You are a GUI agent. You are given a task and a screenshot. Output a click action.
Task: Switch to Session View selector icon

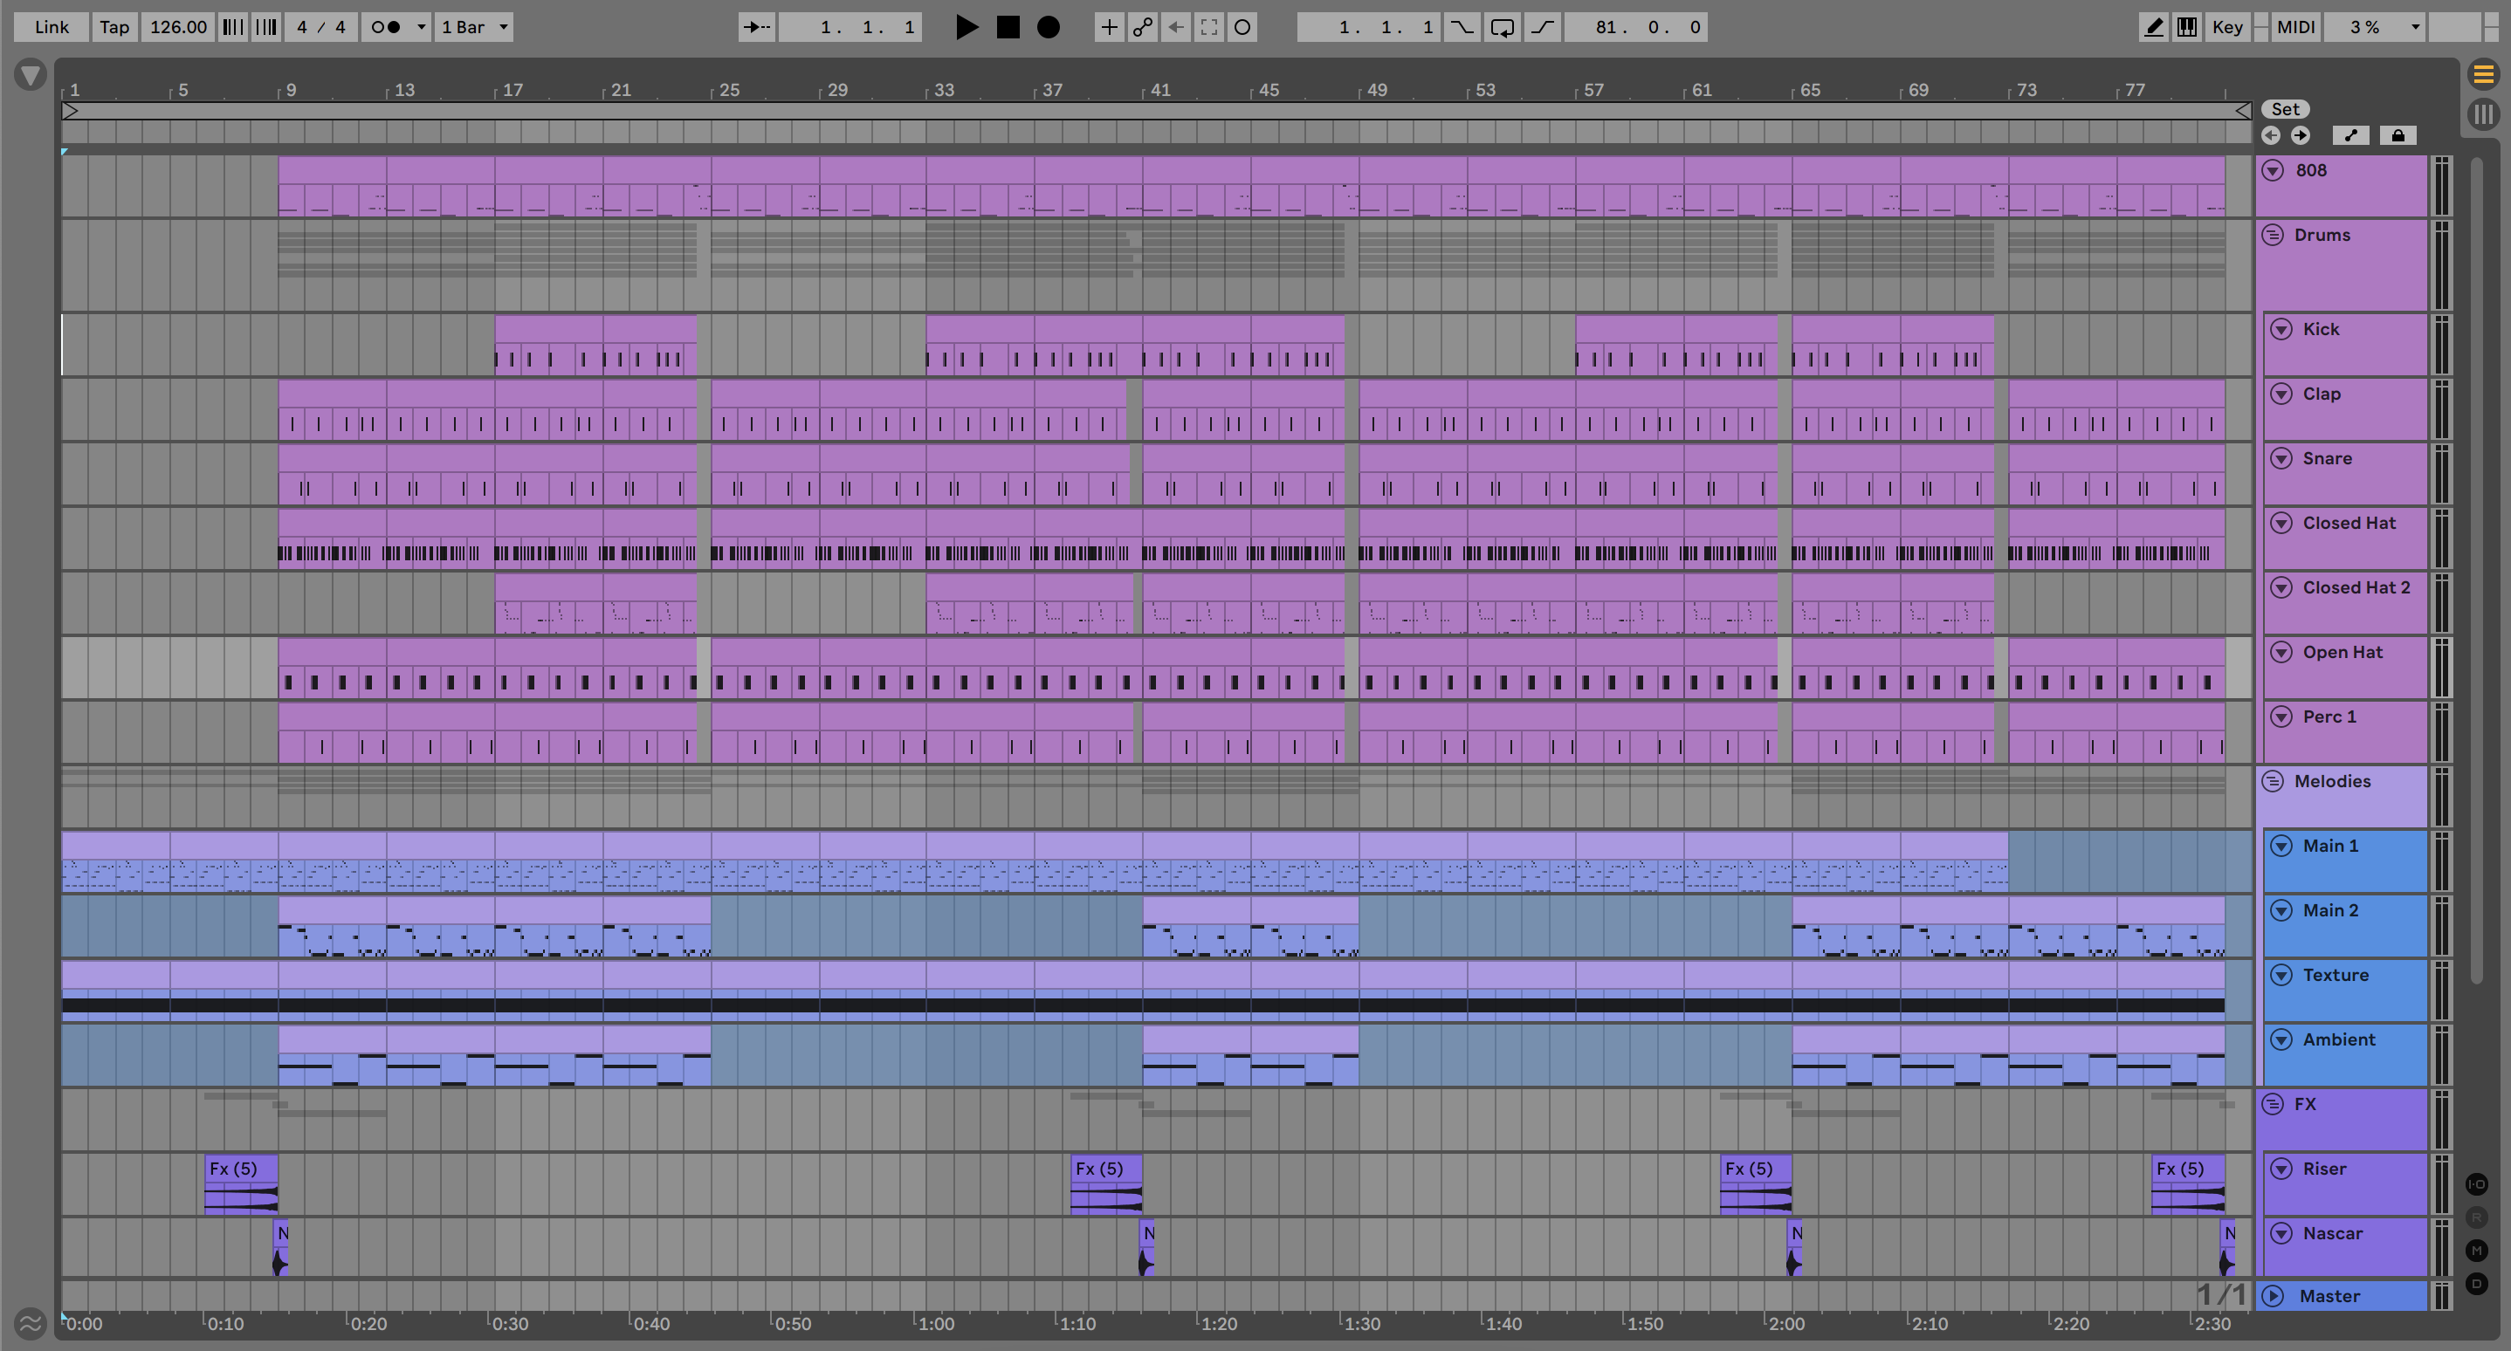[2483, 113]
